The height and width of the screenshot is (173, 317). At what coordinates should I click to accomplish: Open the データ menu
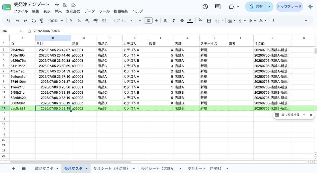click(x=90, y=11)
